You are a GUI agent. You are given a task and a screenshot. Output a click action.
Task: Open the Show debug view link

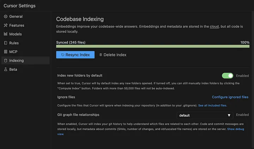[236, 129]
